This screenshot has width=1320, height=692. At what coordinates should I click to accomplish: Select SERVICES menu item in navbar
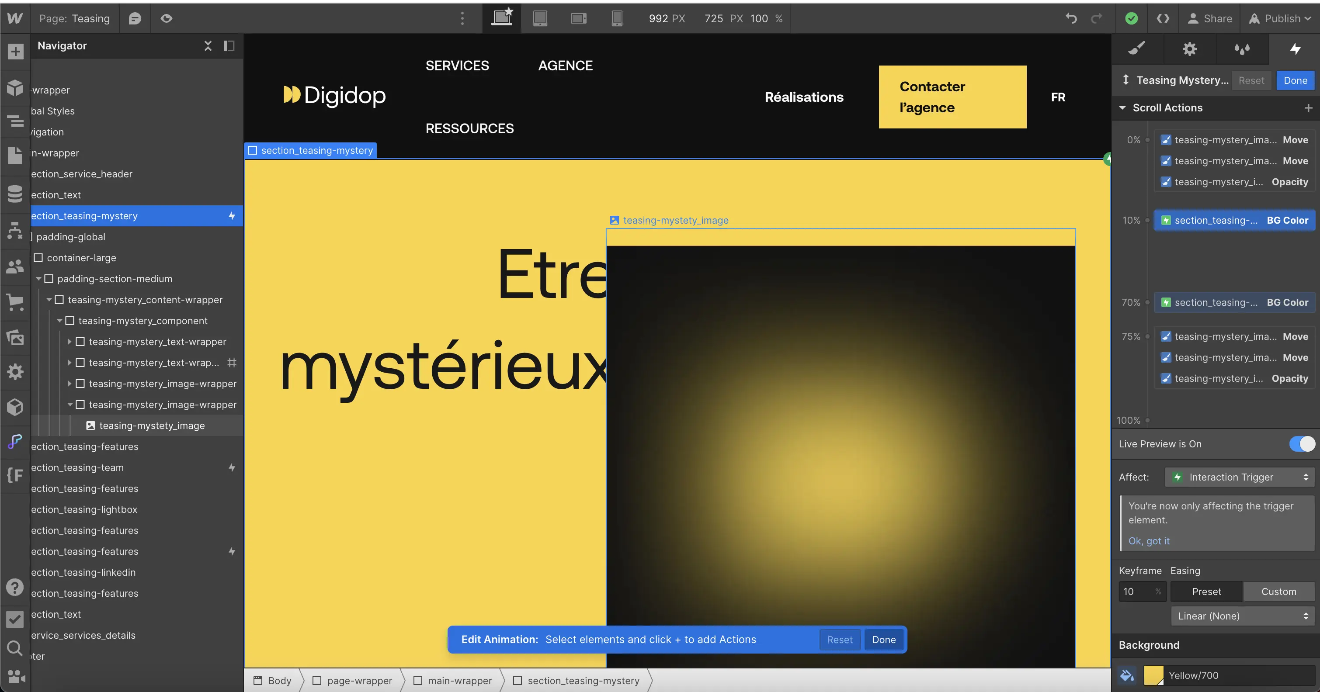457,66
